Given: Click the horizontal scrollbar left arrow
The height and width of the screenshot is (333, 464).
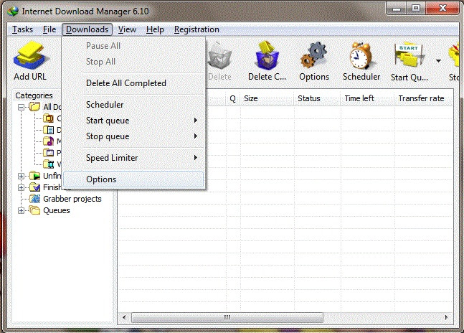Looking at the screenshot, I should click(124, 317).
